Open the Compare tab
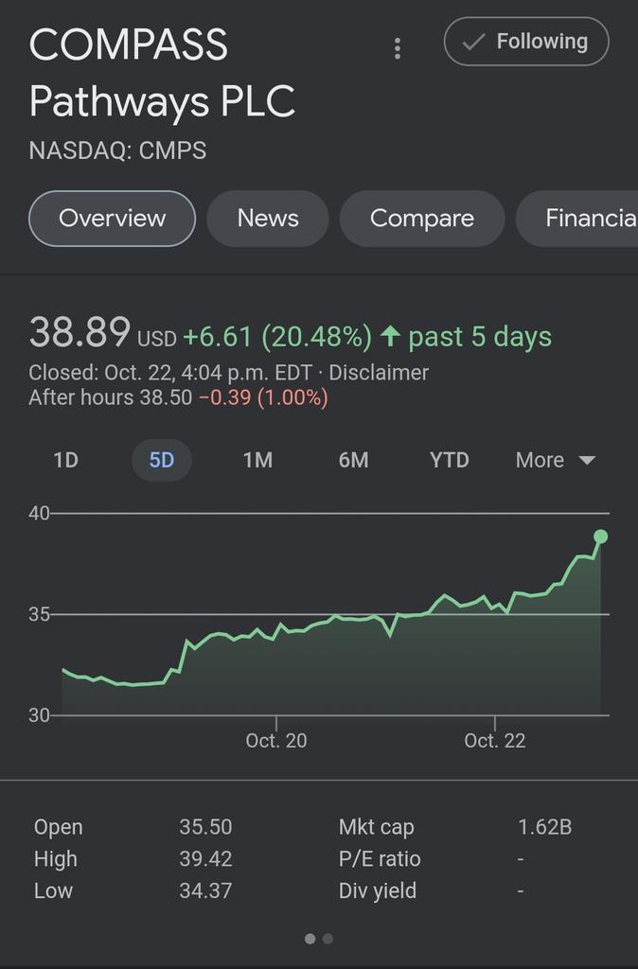This screenshot has width=638, height=969. 422,219
